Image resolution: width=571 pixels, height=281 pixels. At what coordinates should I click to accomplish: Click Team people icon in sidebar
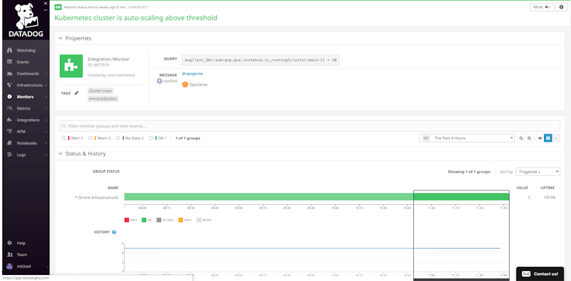10,255
